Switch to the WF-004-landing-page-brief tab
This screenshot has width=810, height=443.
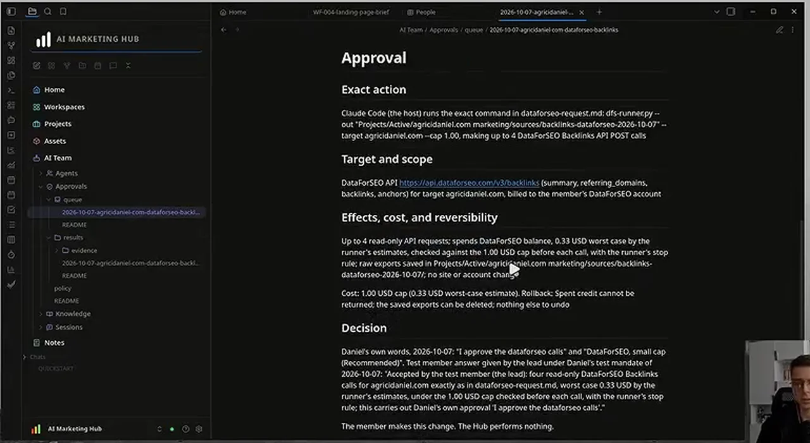coord(351,12)
